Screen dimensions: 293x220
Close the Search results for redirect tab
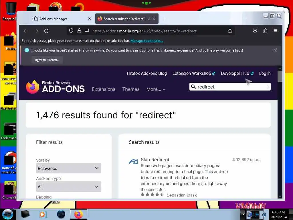click(x=154, y=19)
